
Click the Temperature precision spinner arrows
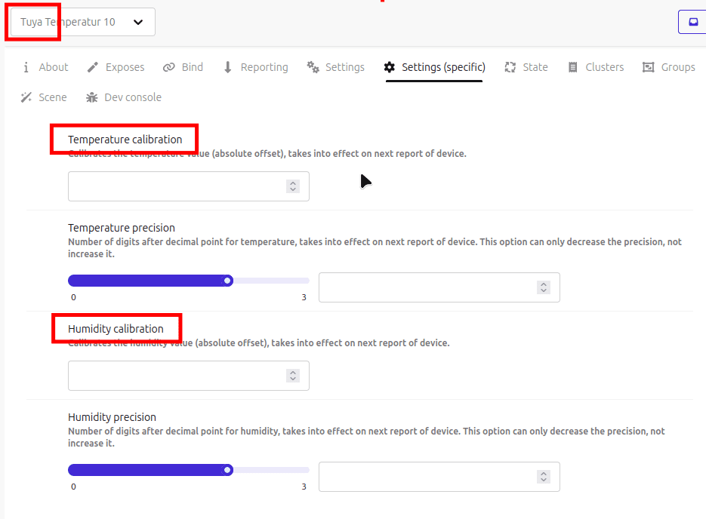544,287
